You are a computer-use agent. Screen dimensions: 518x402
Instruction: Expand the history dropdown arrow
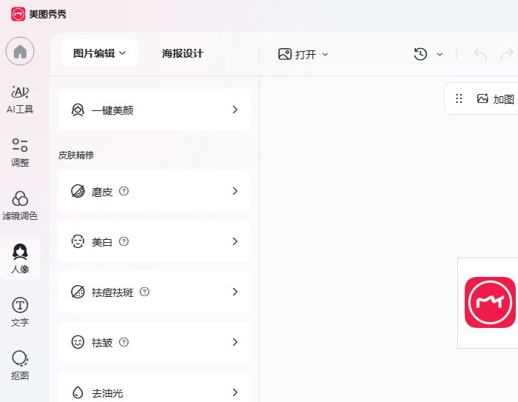440,54
